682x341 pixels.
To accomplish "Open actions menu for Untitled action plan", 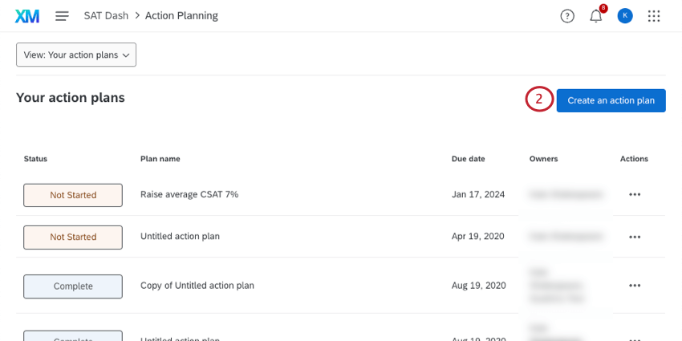I will (x=635, y=237).
